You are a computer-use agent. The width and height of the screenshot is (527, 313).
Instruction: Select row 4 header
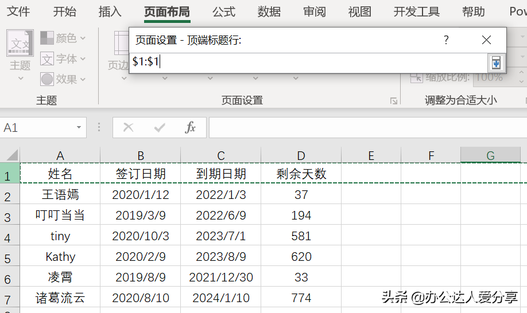tap(10, 236)
